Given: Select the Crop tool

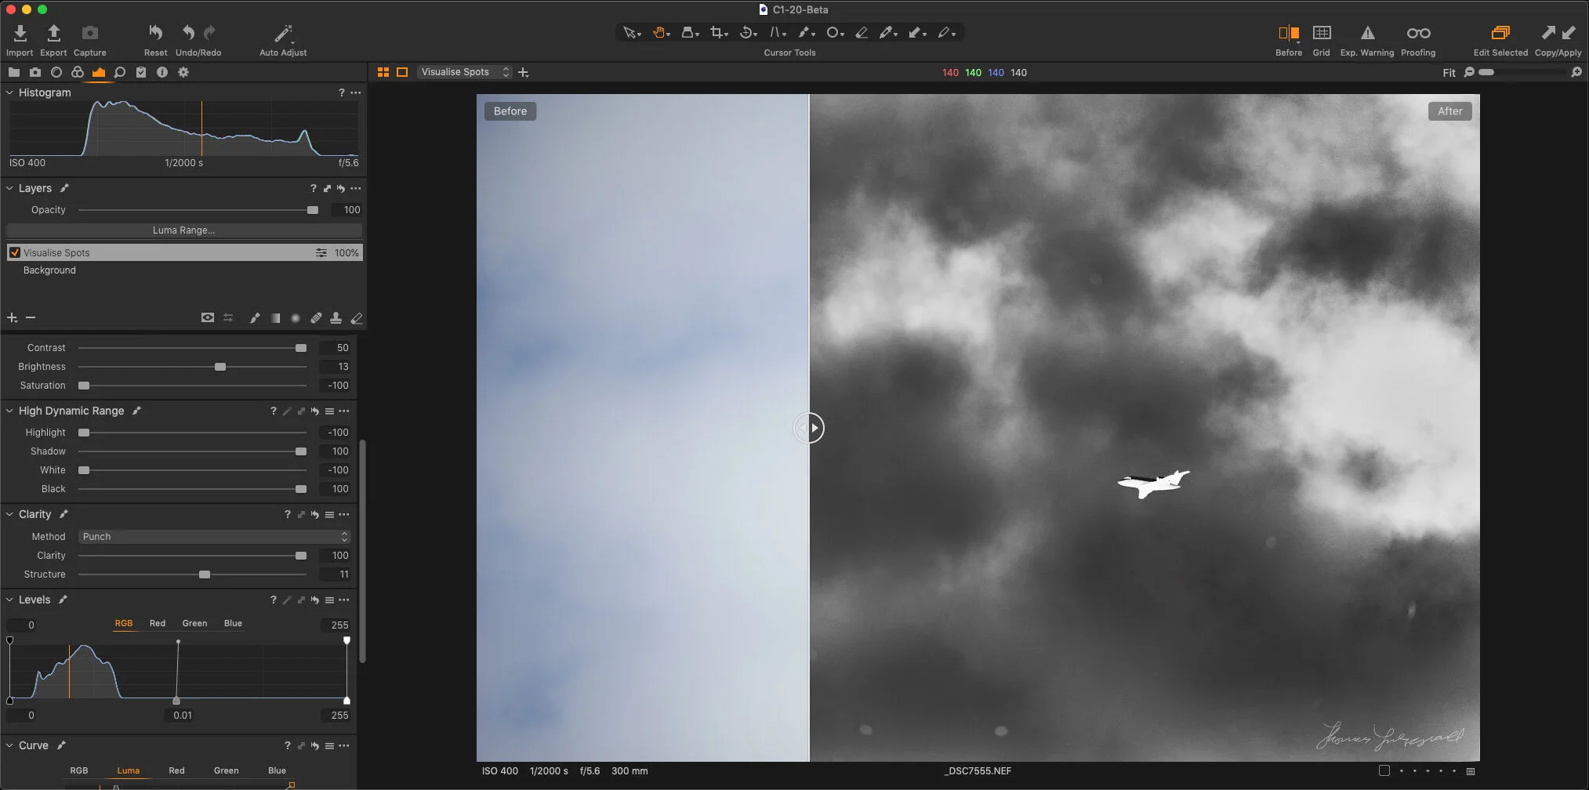Looking at the screenshot, I should point(717,32).
